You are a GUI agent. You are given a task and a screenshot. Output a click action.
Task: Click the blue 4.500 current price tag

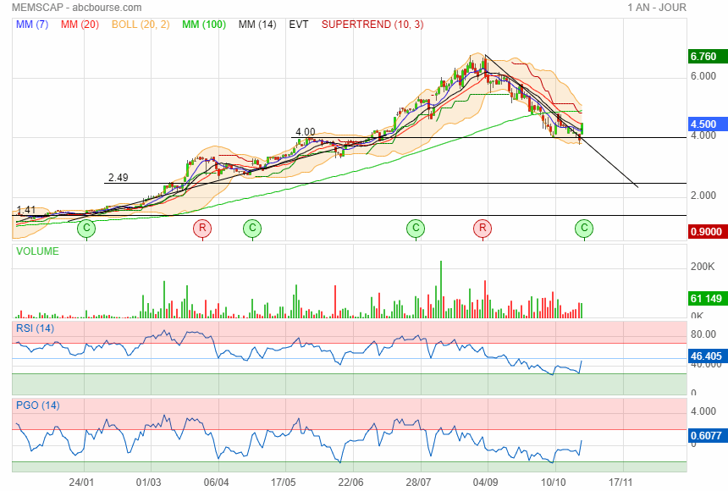(707, 124)
